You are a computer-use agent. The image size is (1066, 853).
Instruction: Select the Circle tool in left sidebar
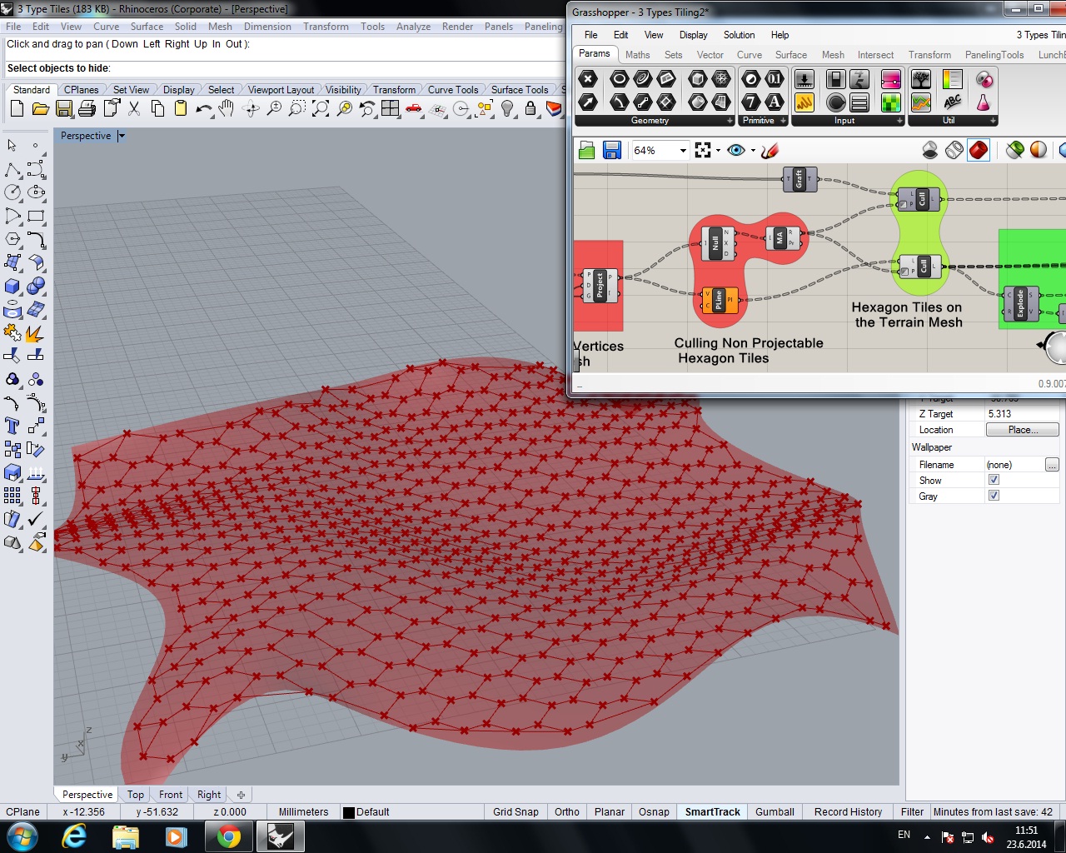(12, 192)
